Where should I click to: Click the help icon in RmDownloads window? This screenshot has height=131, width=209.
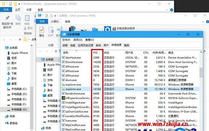(172, 10)
